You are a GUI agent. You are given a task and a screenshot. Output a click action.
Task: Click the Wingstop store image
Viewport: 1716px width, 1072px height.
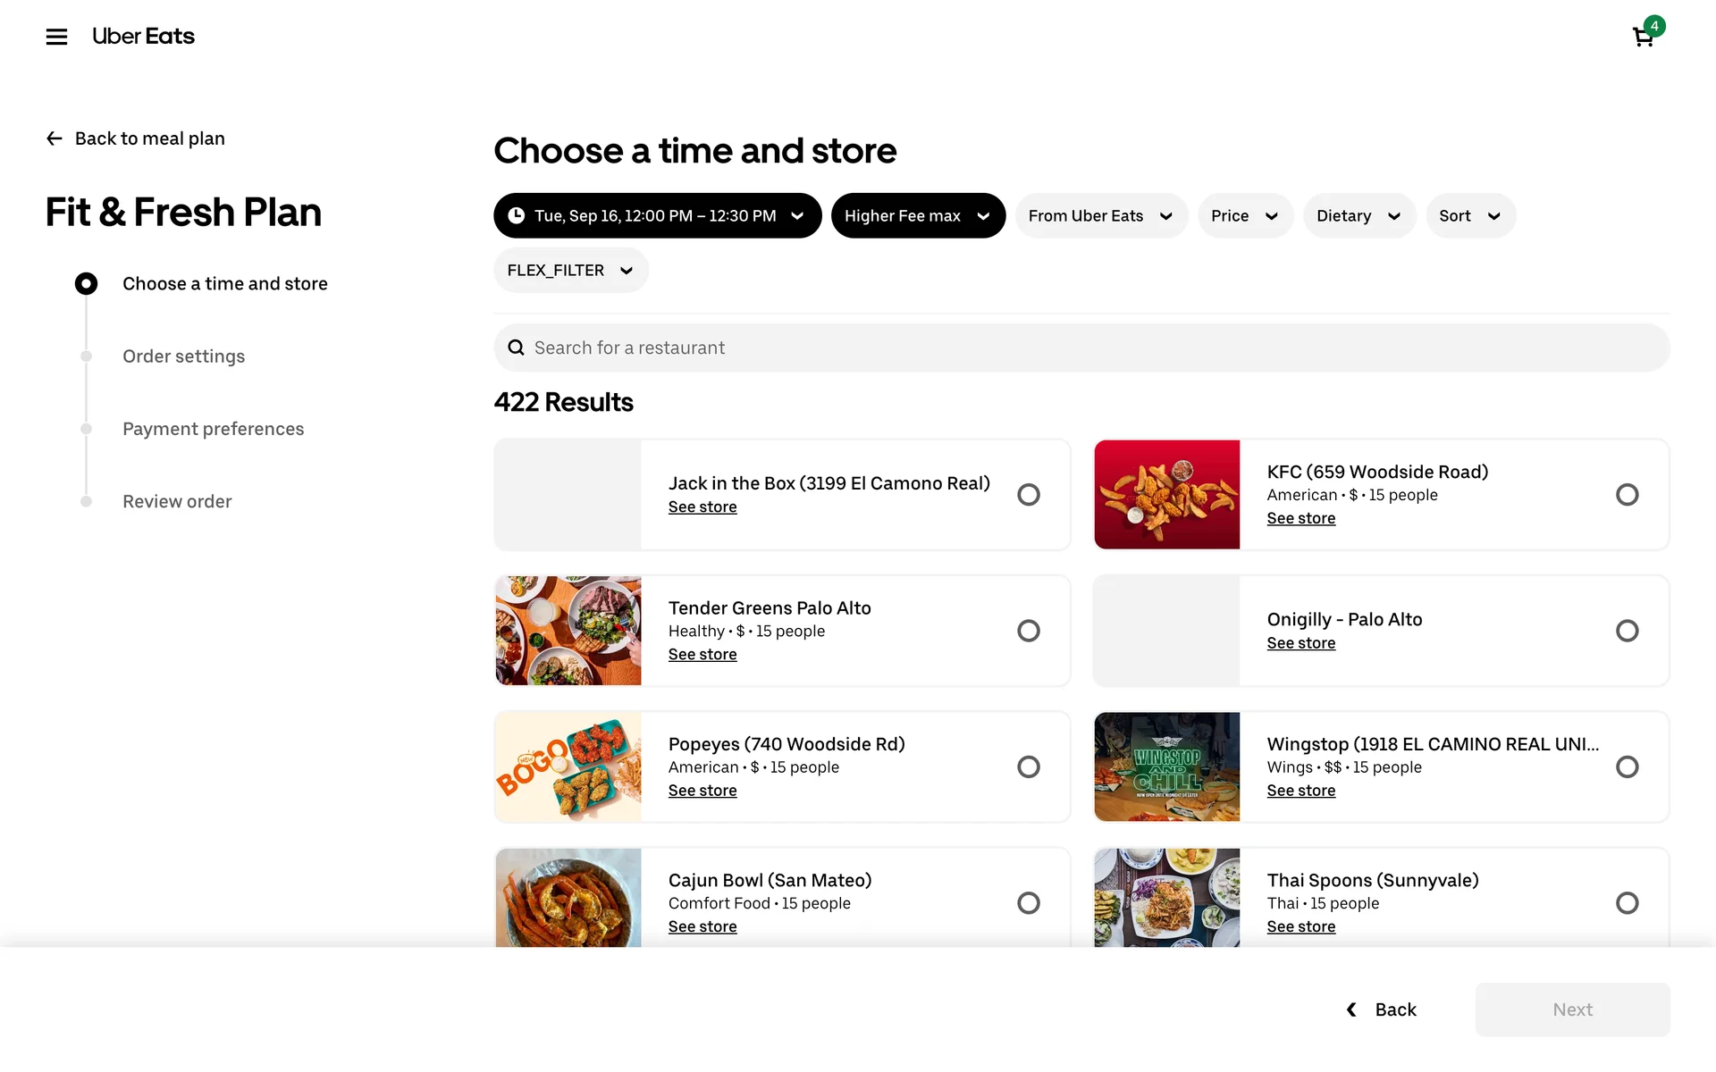1166,766
